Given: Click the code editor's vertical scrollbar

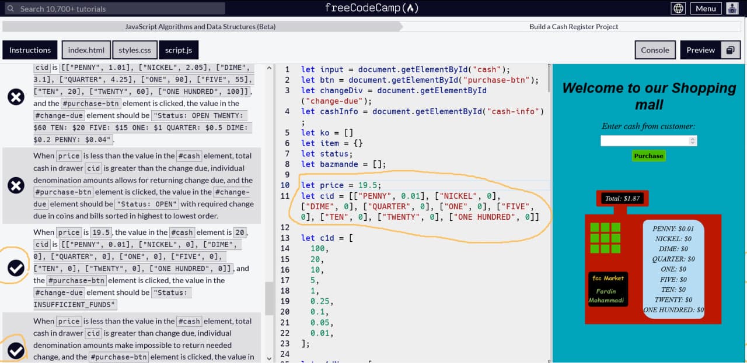Looking at the screenshot, I should (549, 79).
